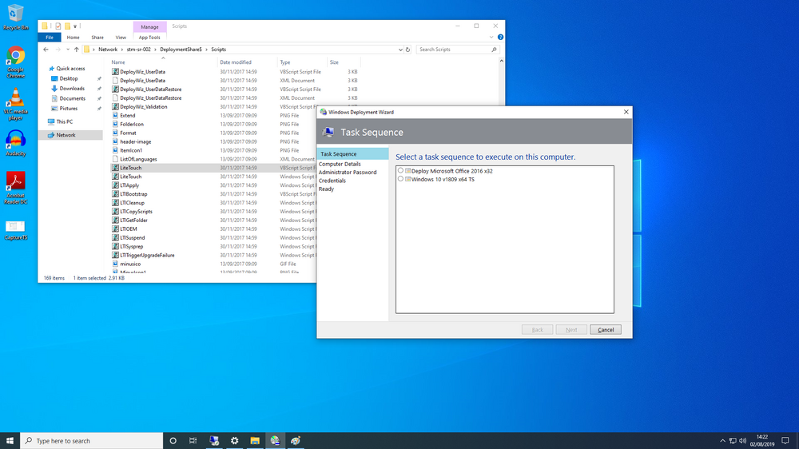799x449 pixels.
Task: Click the Cancel button in the Deployment Wizard
Action: [x=606, y=330]
